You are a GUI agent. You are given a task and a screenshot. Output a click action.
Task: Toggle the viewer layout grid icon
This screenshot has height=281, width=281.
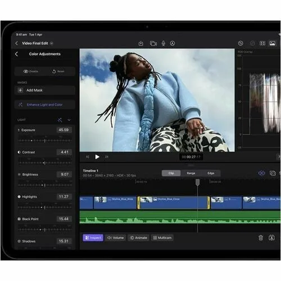point(262,43)
